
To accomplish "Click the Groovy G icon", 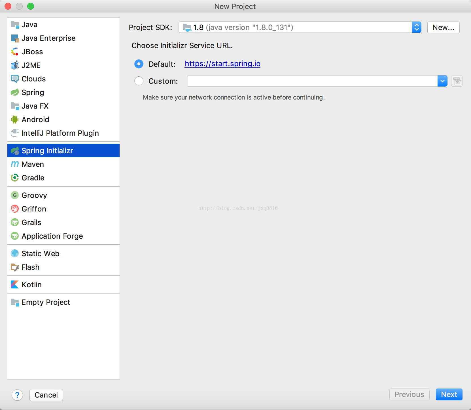I will (x=15, y=195).
